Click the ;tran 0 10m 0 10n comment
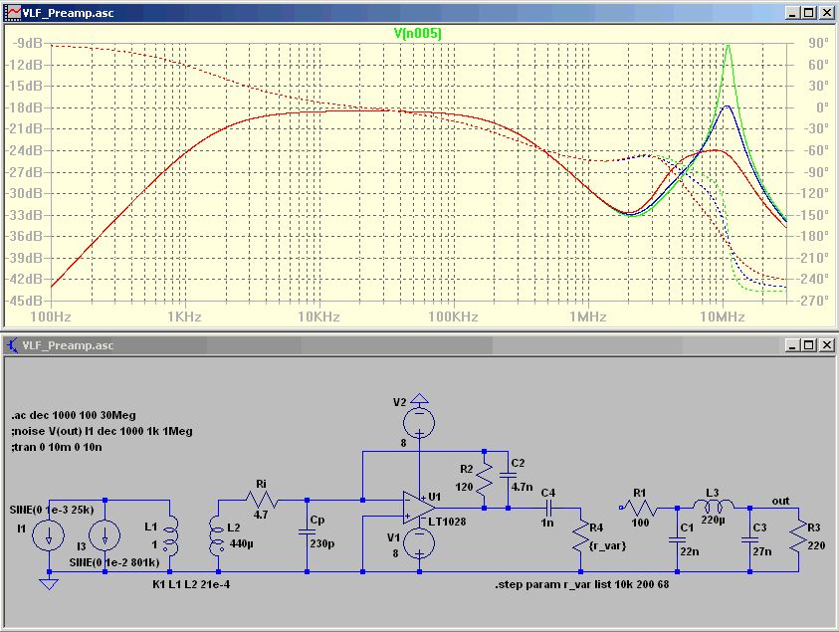 coord(56,447)
